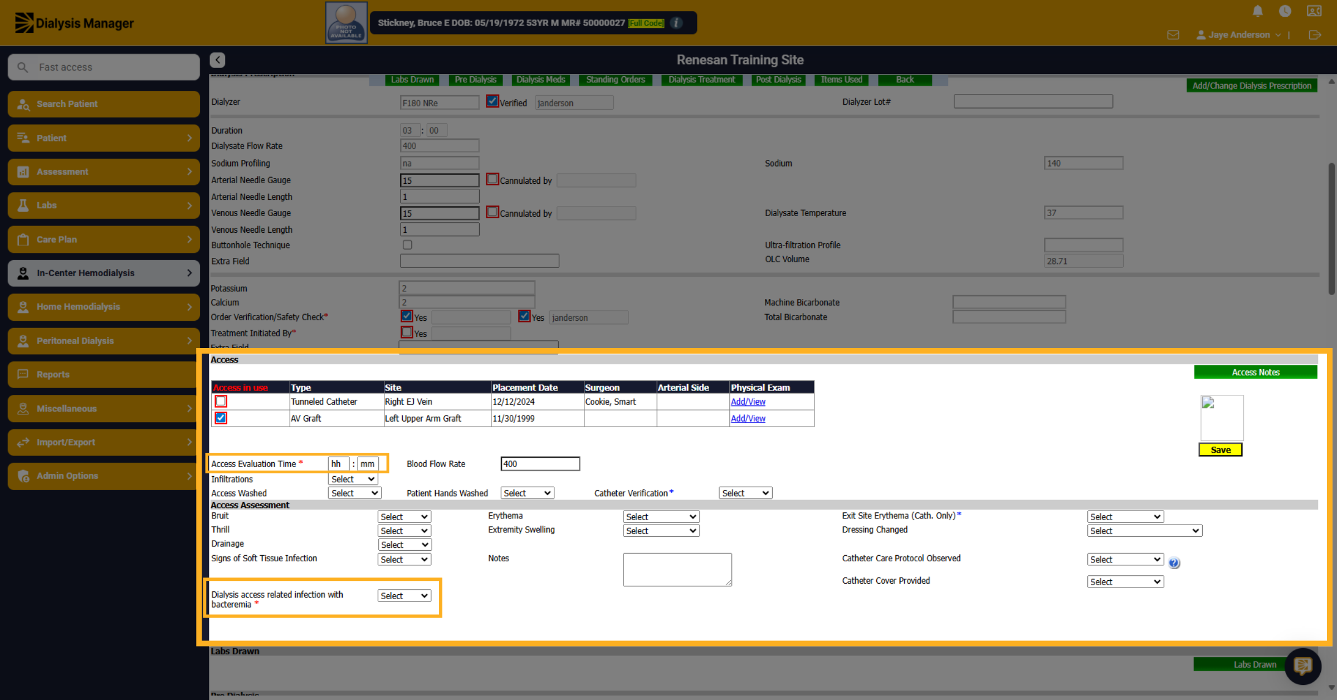
Task: Open the Access Washed dropdown
Action: click(x=354, y=493)
